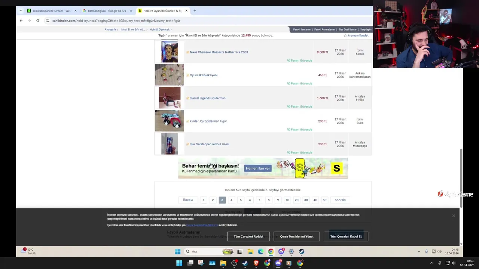
Task: Click the Oyuncak koleksiyonu thumbnail
Action: 170,75
